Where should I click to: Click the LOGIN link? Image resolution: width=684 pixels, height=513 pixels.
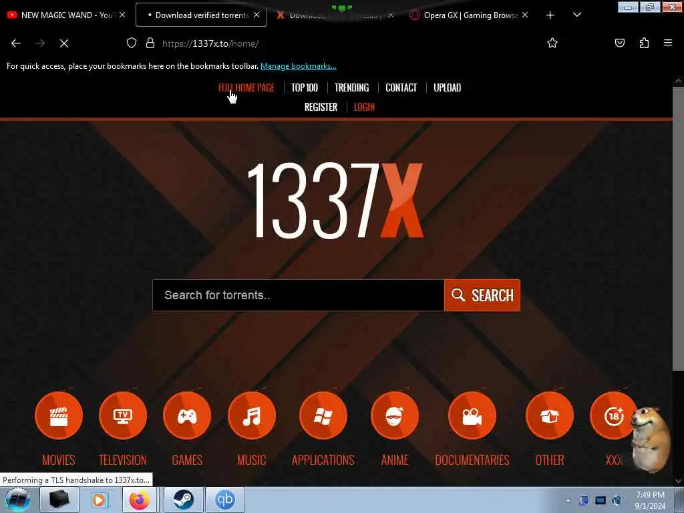[364, 108]
